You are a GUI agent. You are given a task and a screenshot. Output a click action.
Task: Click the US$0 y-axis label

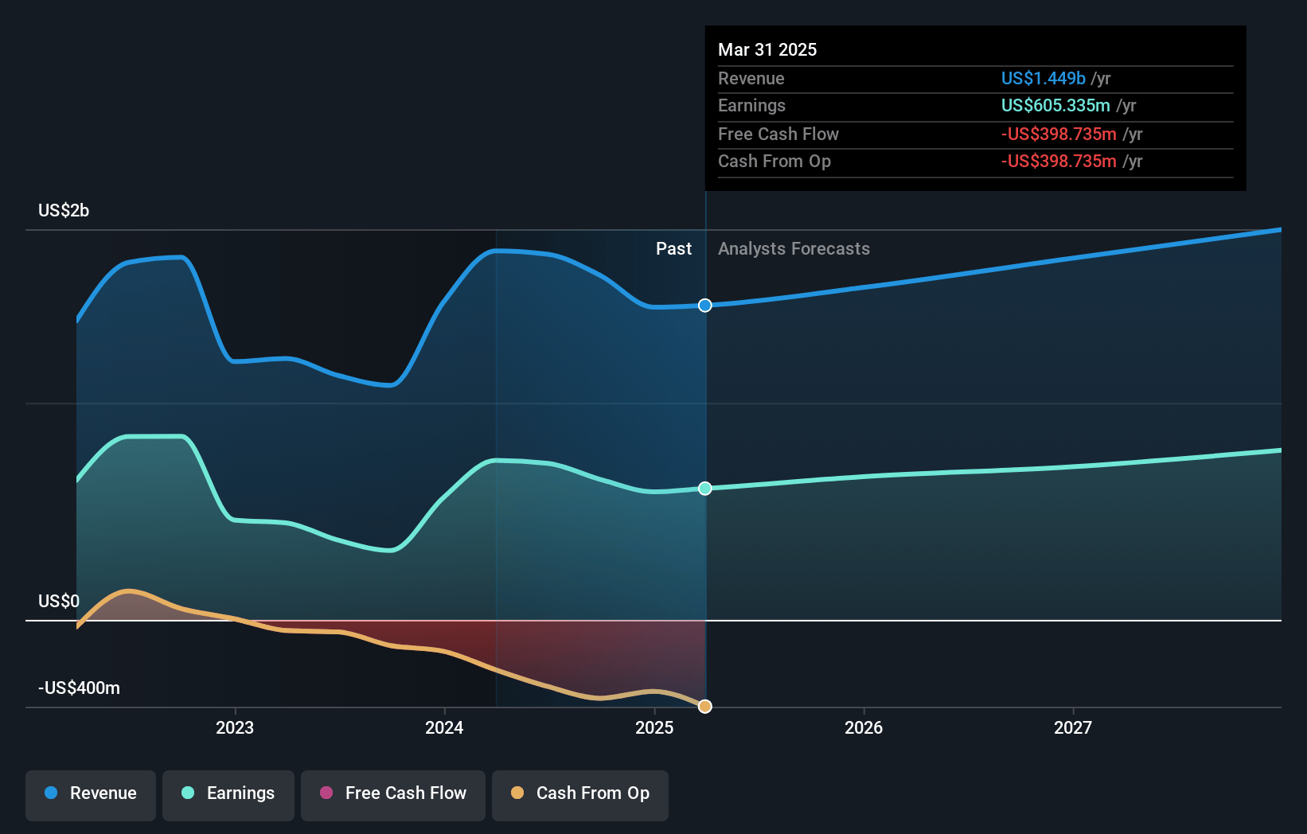(59, 602)
